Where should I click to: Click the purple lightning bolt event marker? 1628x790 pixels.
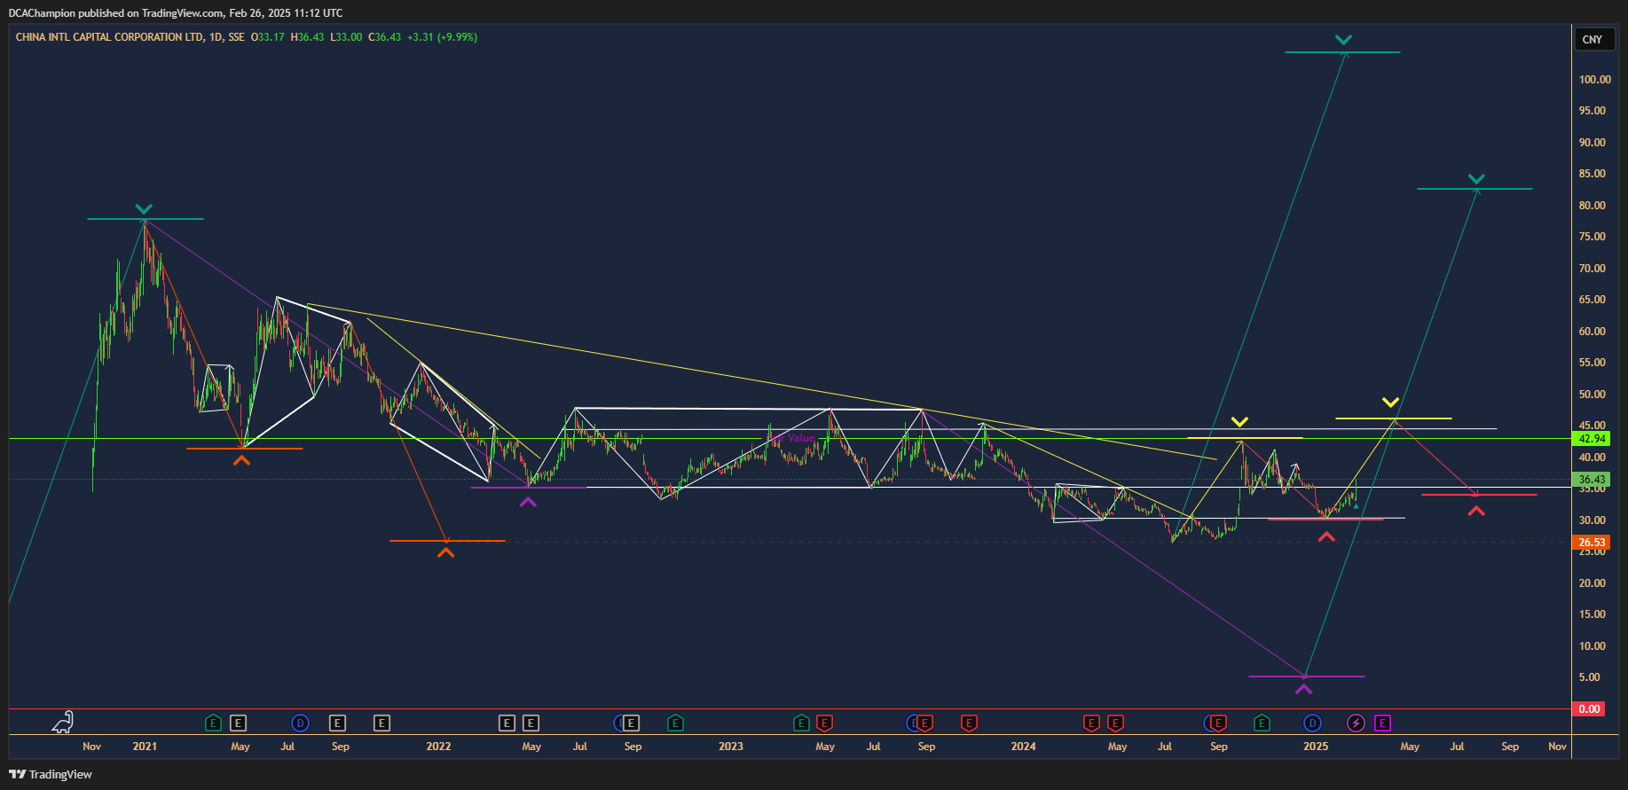point(1356,724)
